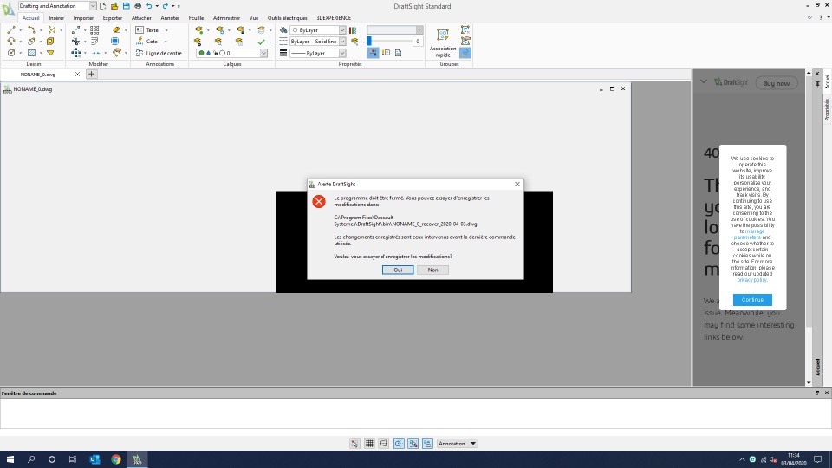Click the Trim scissors tool in Modifier
The image size is (832, 468).
point(76,42)
